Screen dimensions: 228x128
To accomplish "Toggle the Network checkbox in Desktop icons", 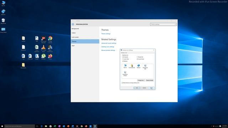I will click(x=123, y=61).
